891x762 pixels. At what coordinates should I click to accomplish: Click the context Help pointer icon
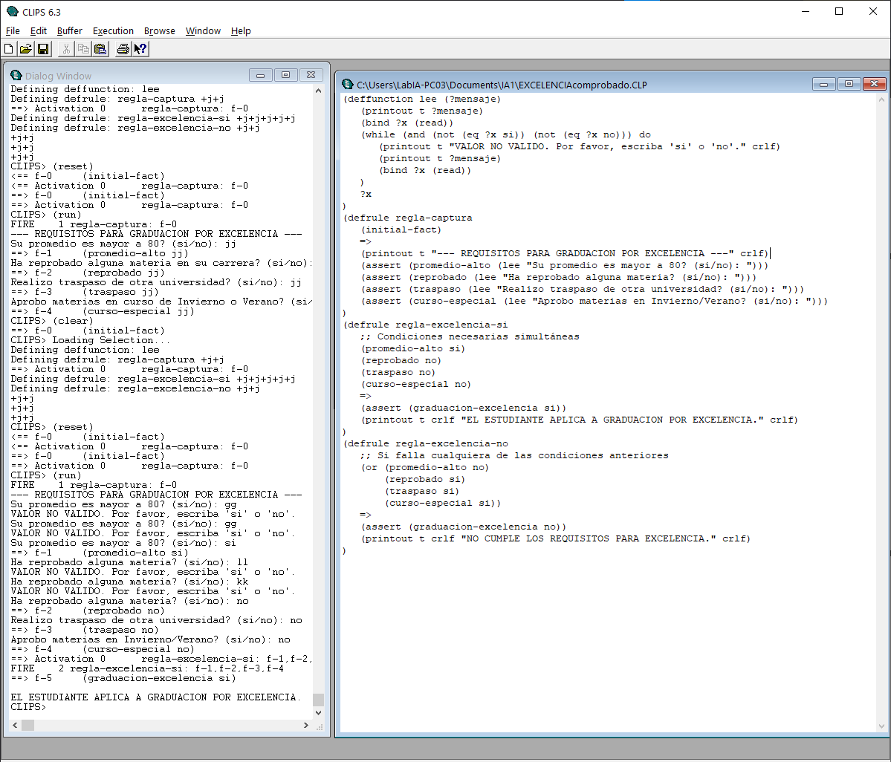(x=140, y=49)
